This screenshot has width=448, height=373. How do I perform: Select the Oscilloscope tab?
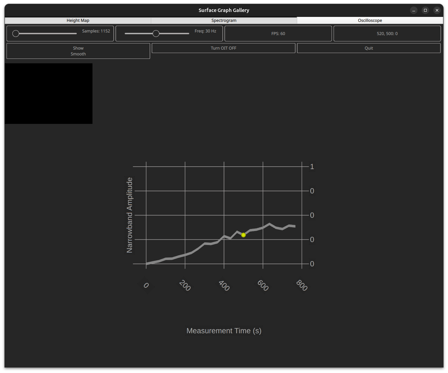tap(370, 21)
